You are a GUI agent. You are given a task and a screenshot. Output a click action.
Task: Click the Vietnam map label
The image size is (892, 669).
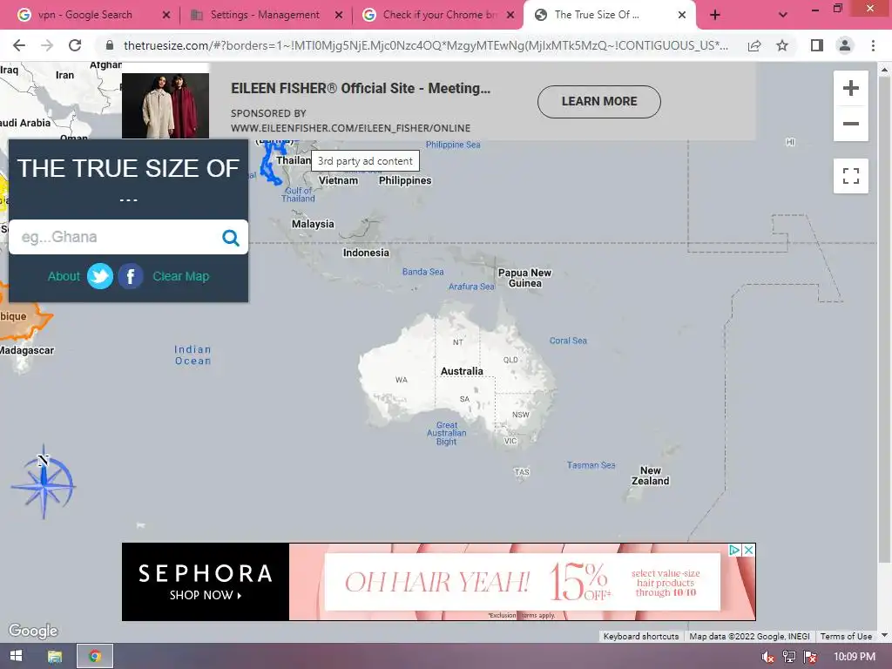(339, 180)
